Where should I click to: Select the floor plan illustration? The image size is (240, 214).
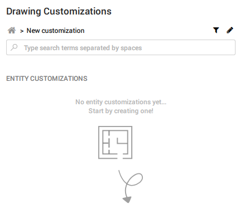coord(115,143)
